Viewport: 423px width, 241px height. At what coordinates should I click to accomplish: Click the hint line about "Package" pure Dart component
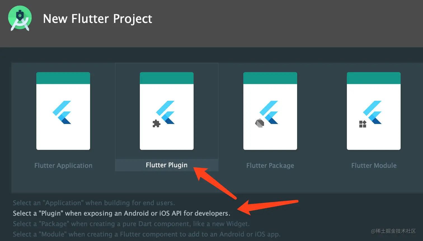tap(131, 224)
